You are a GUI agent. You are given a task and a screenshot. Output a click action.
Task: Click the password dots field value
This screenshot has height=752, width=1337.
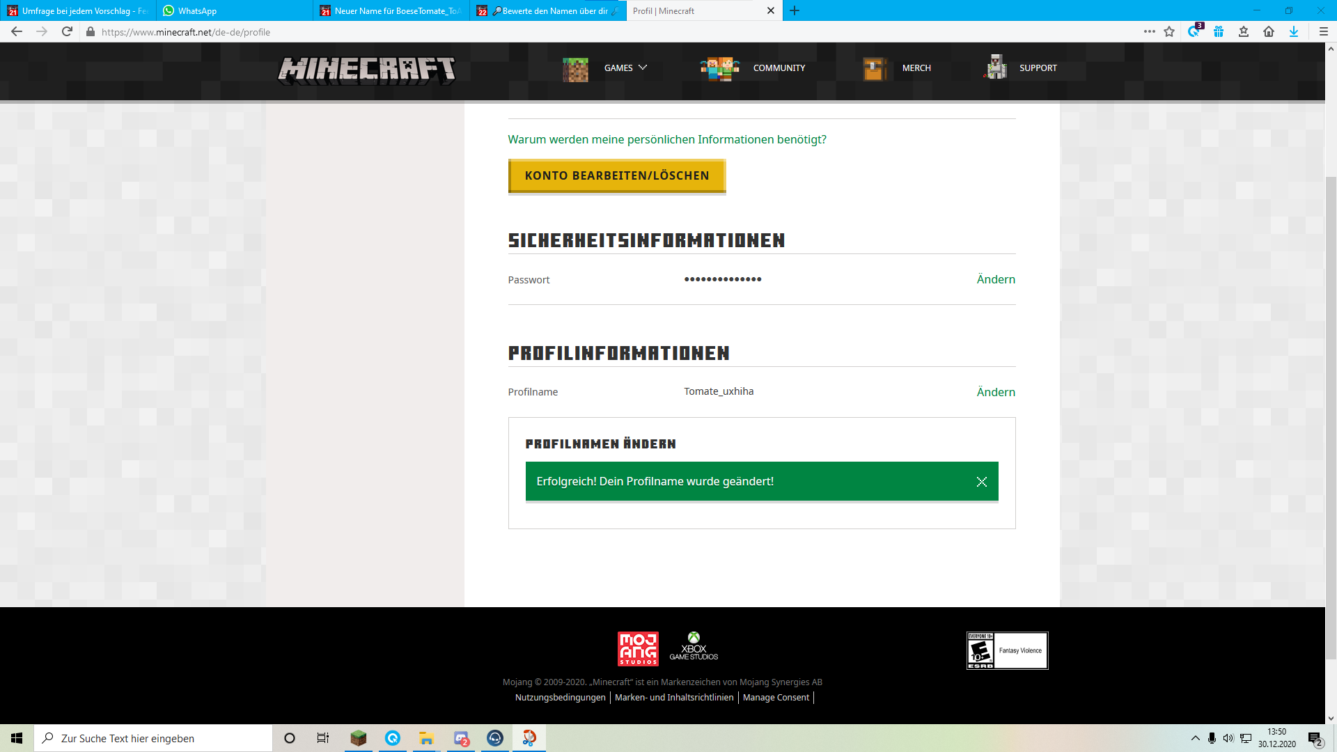pyautogui.click(x=723, y=279)
